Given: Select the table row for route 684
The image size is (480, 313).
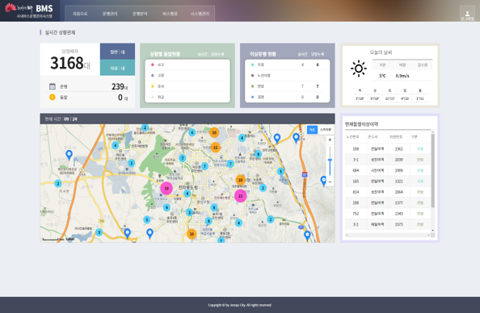Looking at the screenshot, I should tap(388, 170).
